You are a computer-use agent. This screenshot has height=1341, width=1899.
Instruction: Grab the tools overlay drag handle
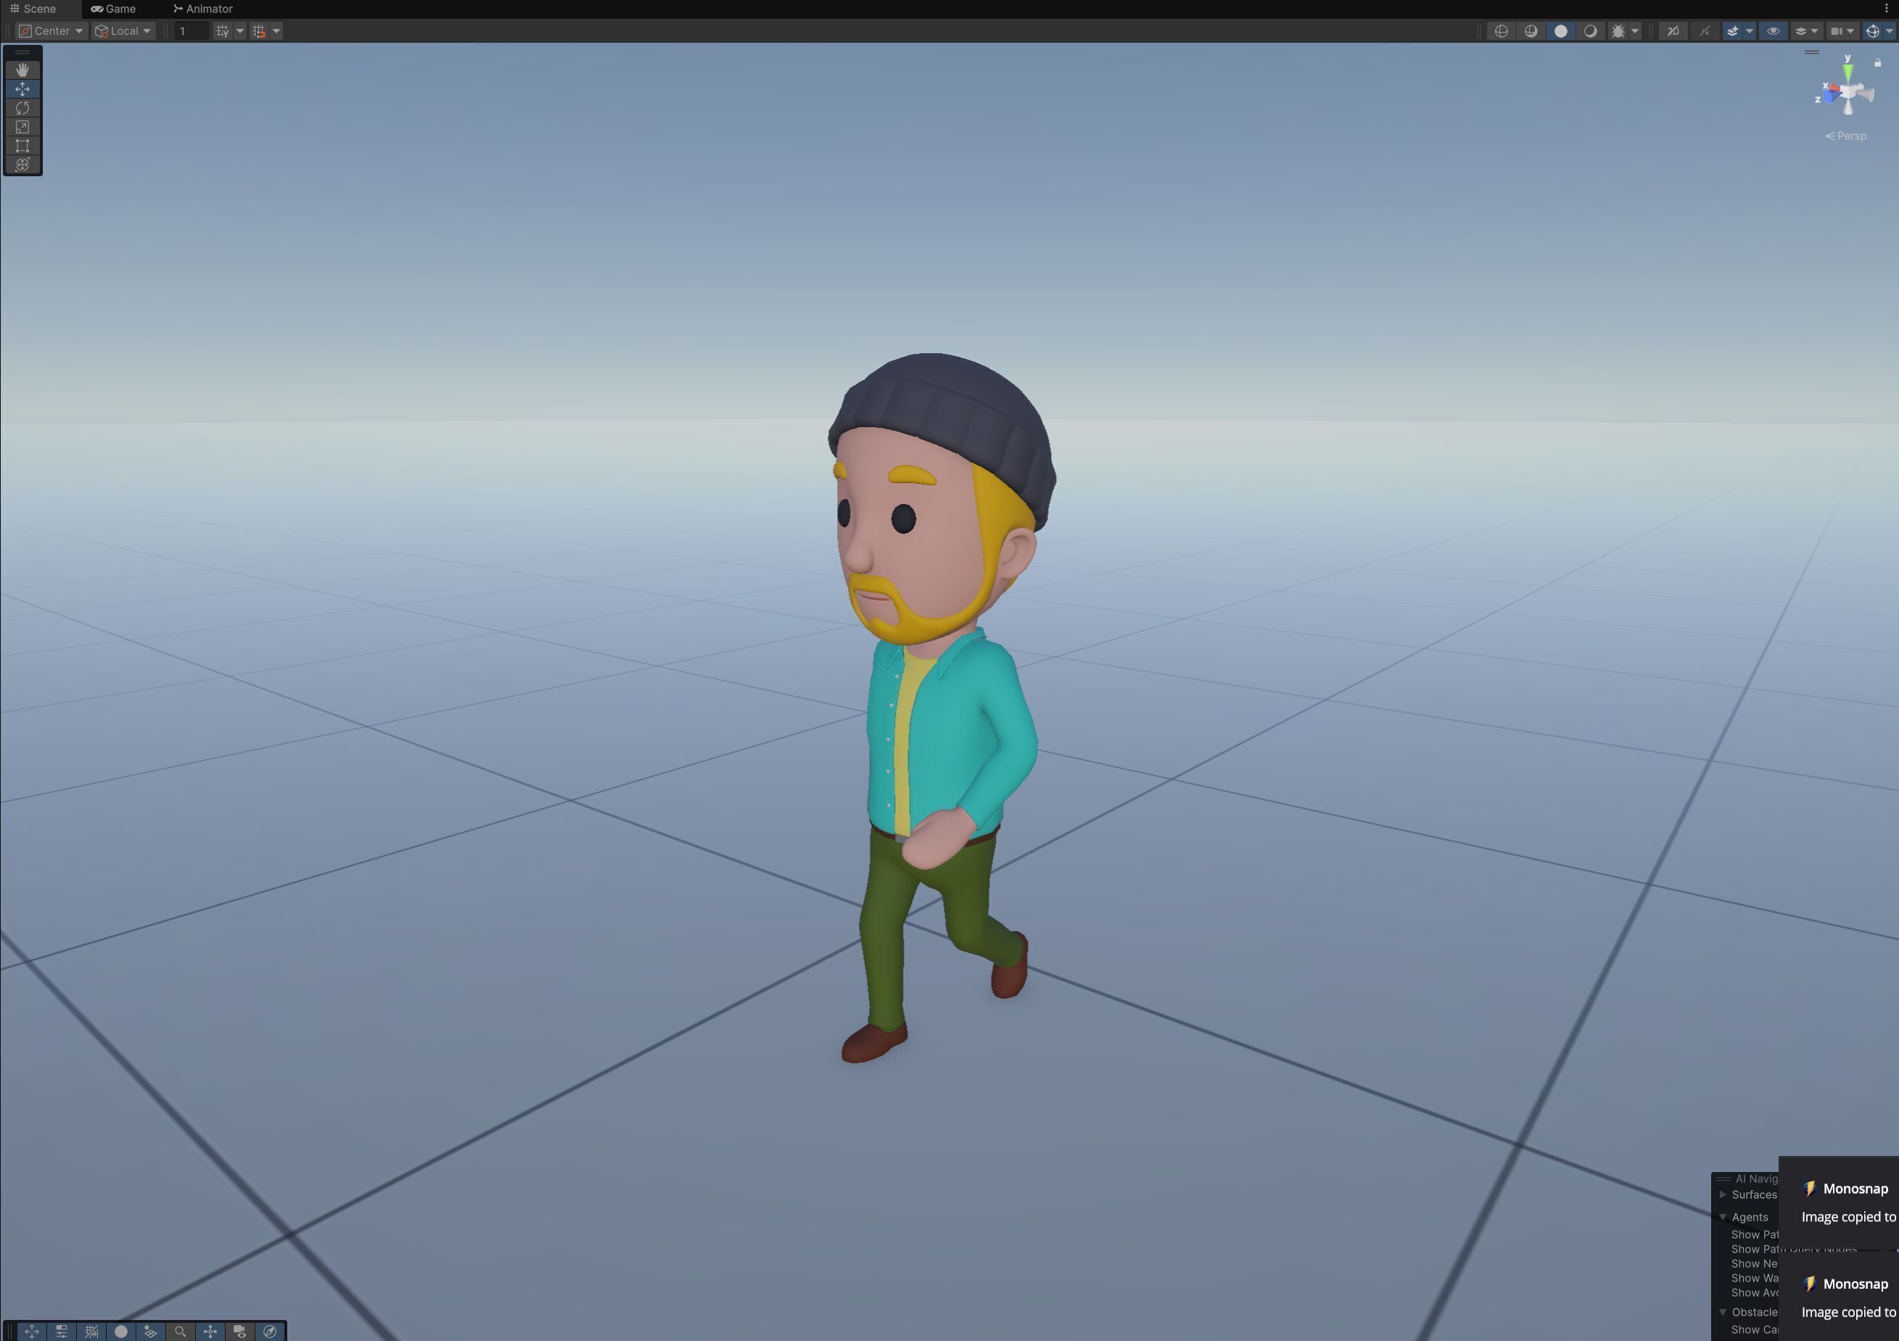[x=22, y=53]
